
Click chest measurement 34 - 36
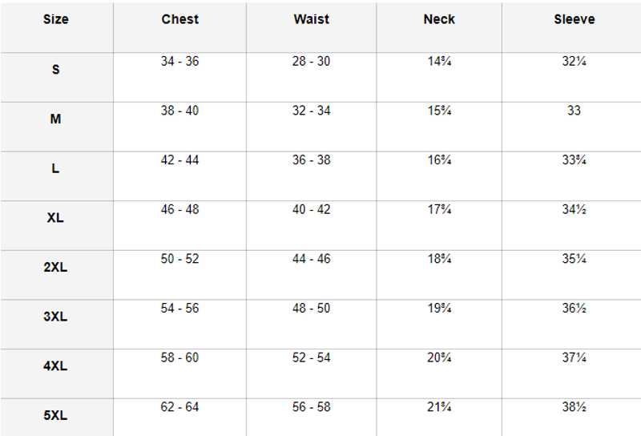(x=179, y=62)
